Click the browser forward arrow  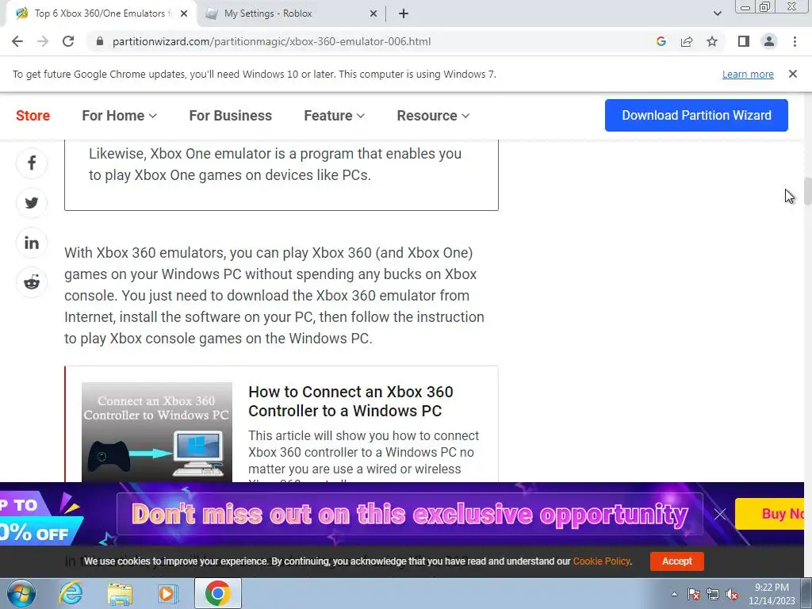[x=43, y=41]
